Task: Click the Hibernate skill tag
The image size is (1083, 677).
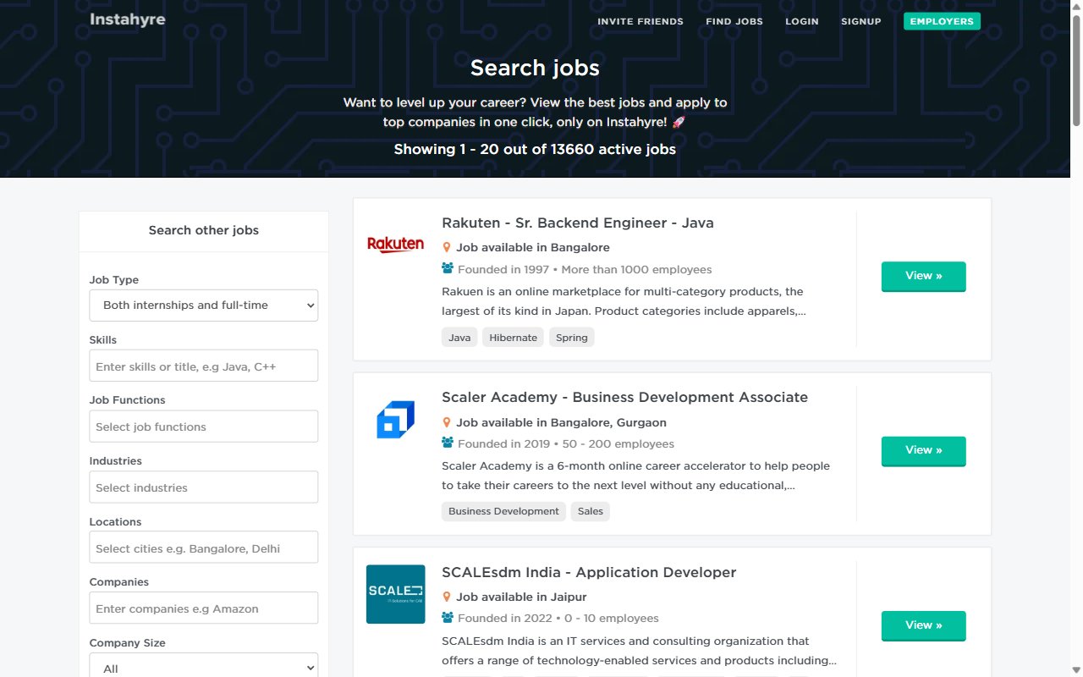Action: (x=513, y=337)
